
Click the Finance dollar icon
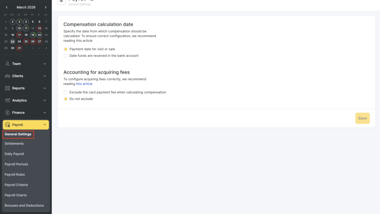click(x=7, y=113)
